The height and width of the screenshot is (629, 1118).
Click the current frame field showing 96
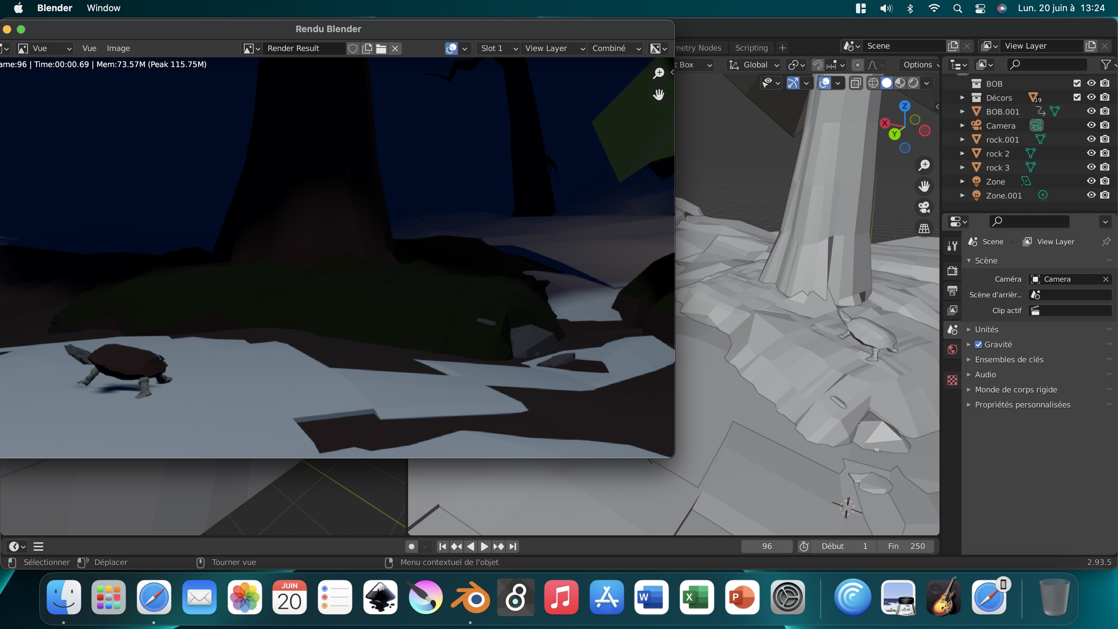pyautogui.click(x=767, y=546)
